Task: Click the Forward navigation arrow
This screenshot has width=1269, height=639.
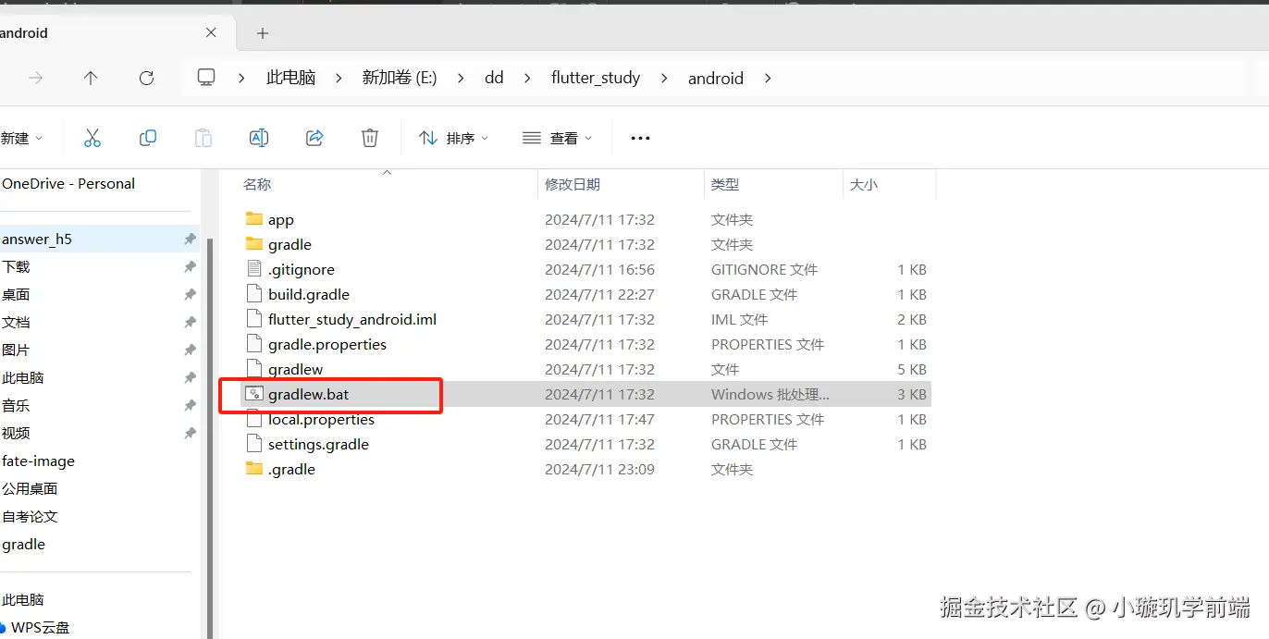Action: [35, 79]
